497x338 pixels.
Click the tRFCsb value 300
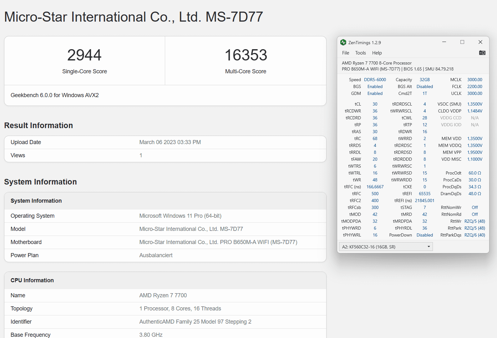click(x=375, y=207)
